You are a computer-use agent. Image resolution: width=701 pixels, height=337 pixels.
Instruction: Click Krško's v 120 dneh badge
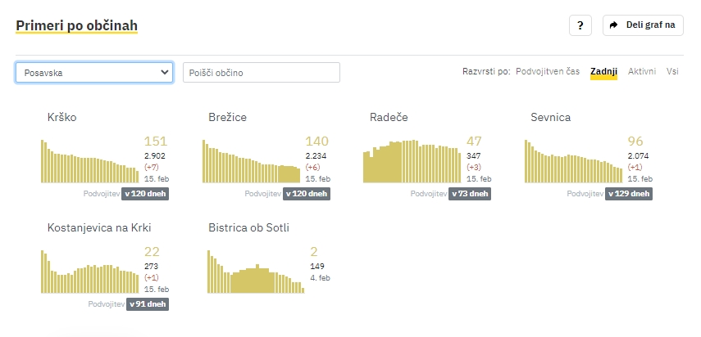pyautogui.click(x=145, y=194)
